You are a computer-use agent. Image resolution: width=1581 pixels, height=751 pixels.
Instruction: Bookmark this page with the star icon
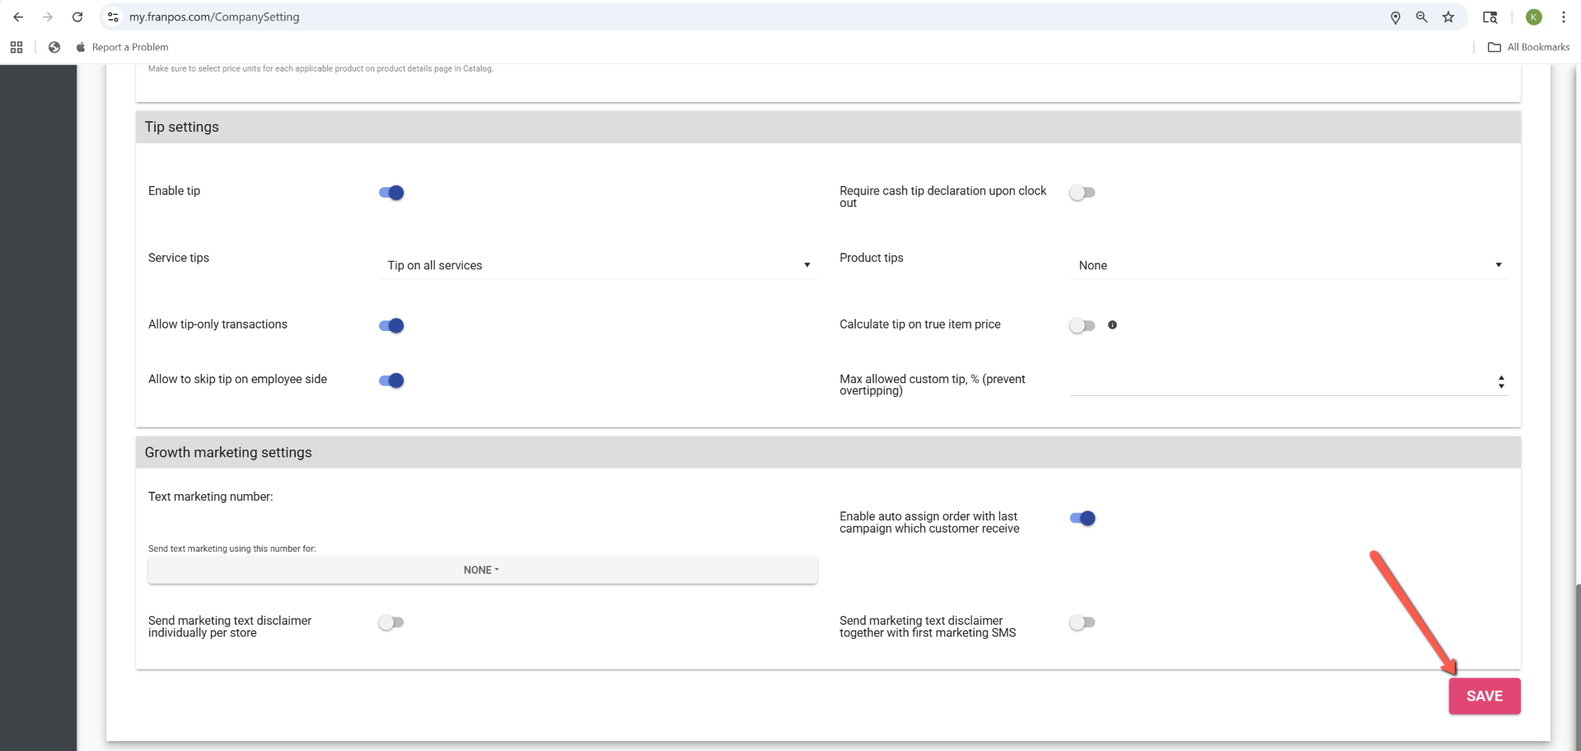1448,17
